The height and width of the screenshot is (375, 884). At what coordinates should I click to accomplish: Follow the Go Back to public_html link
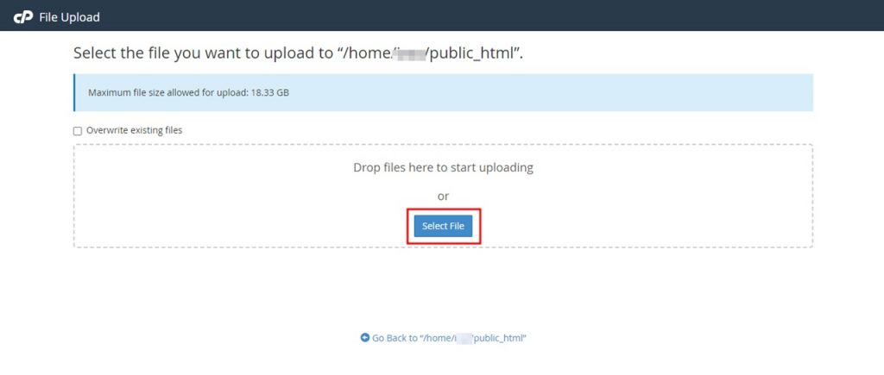pos(449,338)
